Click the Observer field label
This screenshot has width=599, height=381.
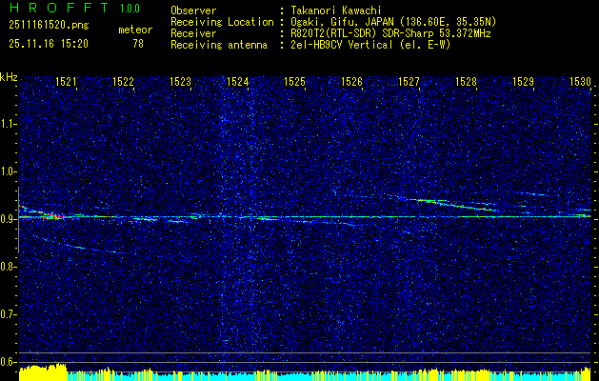tap(193, 10)
